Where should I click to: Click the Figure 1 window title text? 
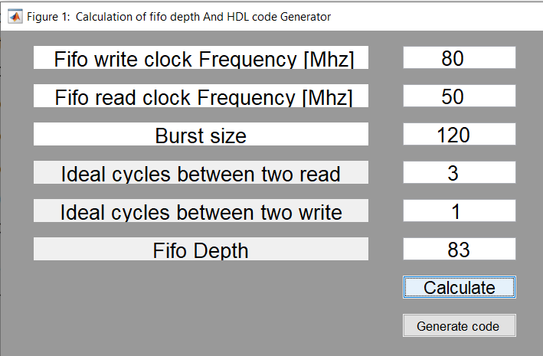tap(178, 17)
